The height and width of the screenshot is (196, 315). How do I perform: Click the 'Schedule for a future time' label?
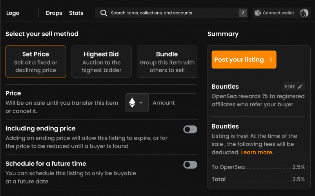pyautogui.click(x=46, y=164)
